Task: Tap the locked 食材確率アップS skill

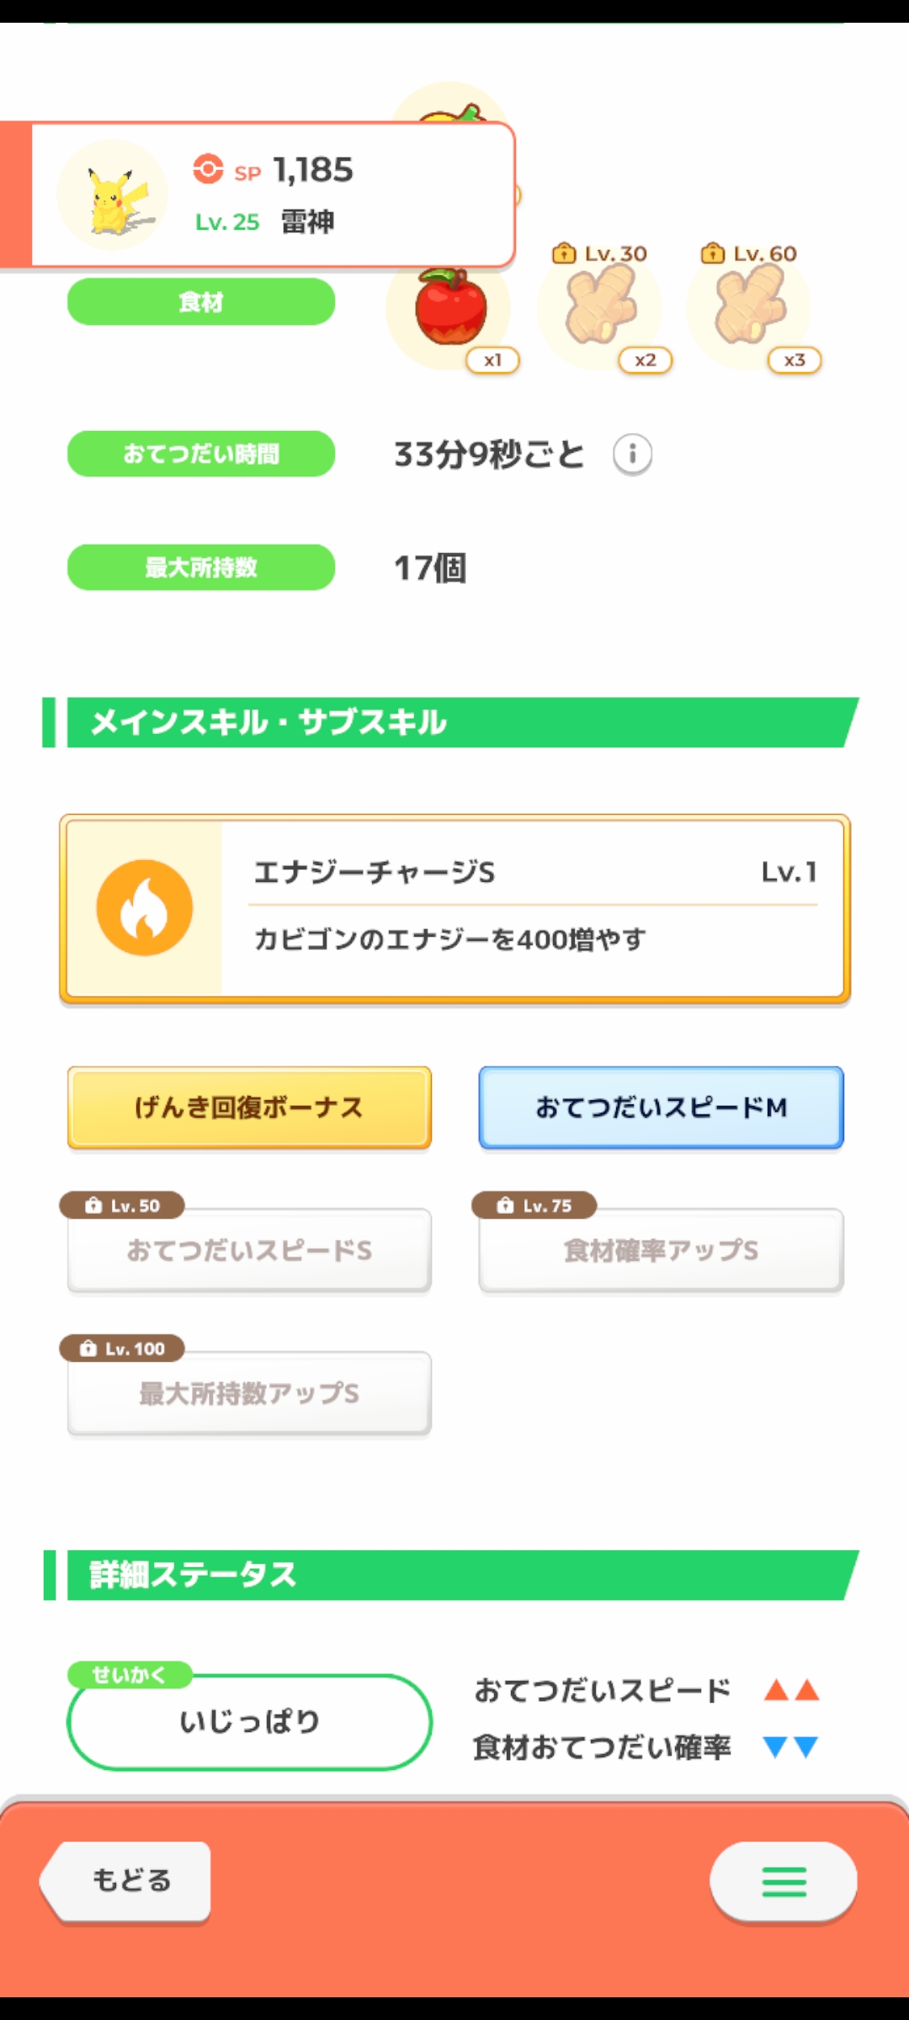Action: click(x=662, y=1251)
